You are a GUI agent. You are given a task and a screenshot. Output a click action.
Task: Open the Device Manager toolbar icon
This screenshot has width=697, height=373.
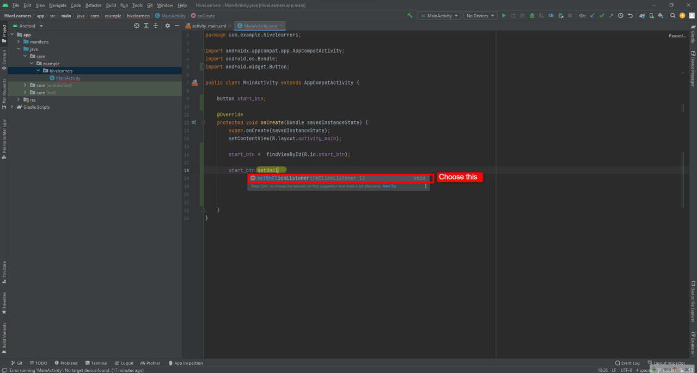coord(652,16)
